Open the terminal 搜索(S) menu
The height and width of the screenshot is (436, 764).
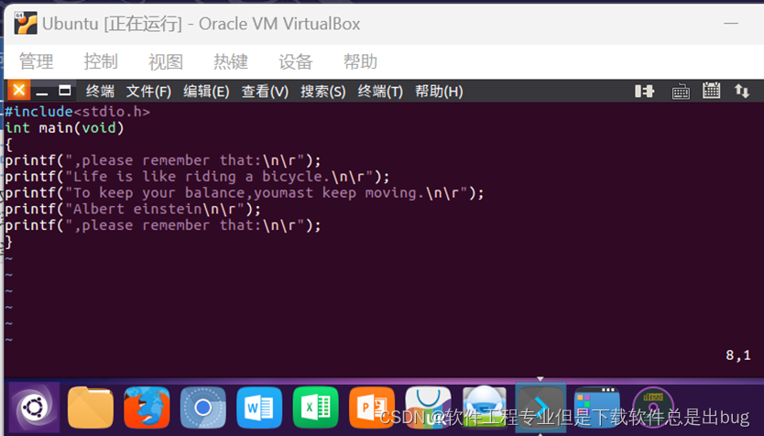click(x=323, y=91)
